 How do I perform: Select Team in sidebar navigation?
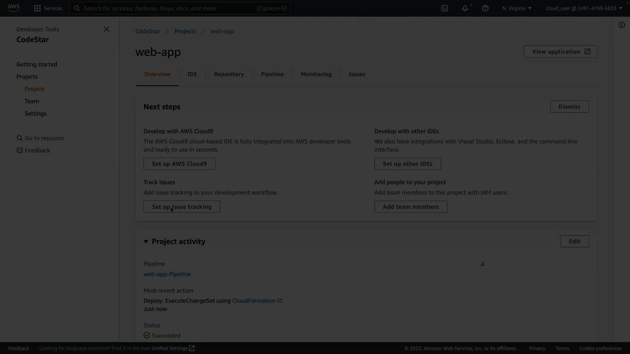point(32,101)
